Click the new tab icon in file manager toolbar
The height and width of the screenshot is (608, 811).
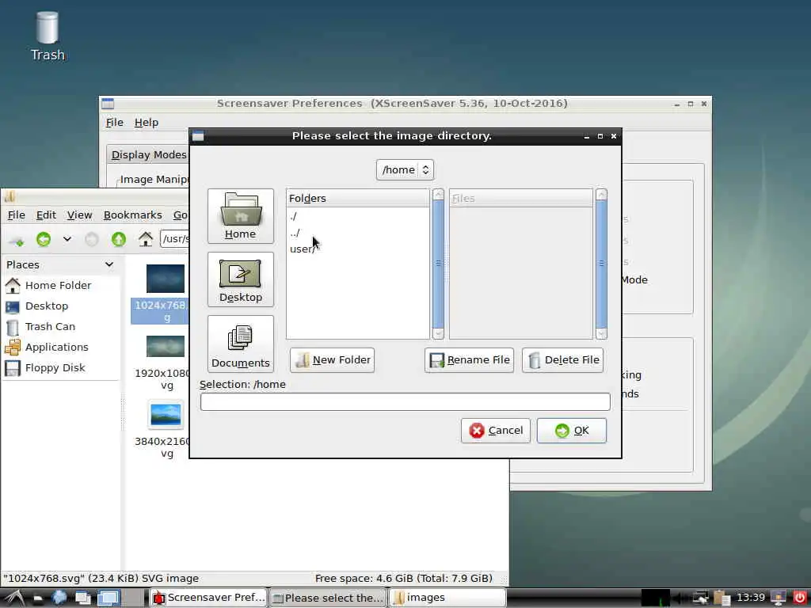[x=17, y=239]
